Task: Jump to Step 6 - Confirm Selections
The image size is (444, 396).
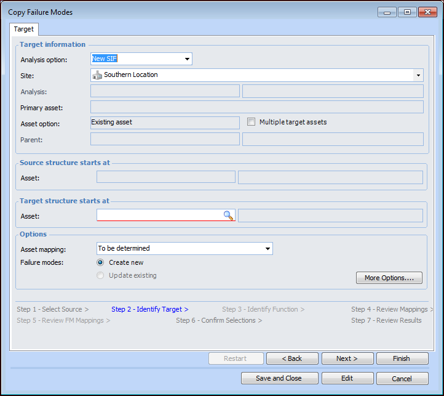Action: [x=218, y=320]
